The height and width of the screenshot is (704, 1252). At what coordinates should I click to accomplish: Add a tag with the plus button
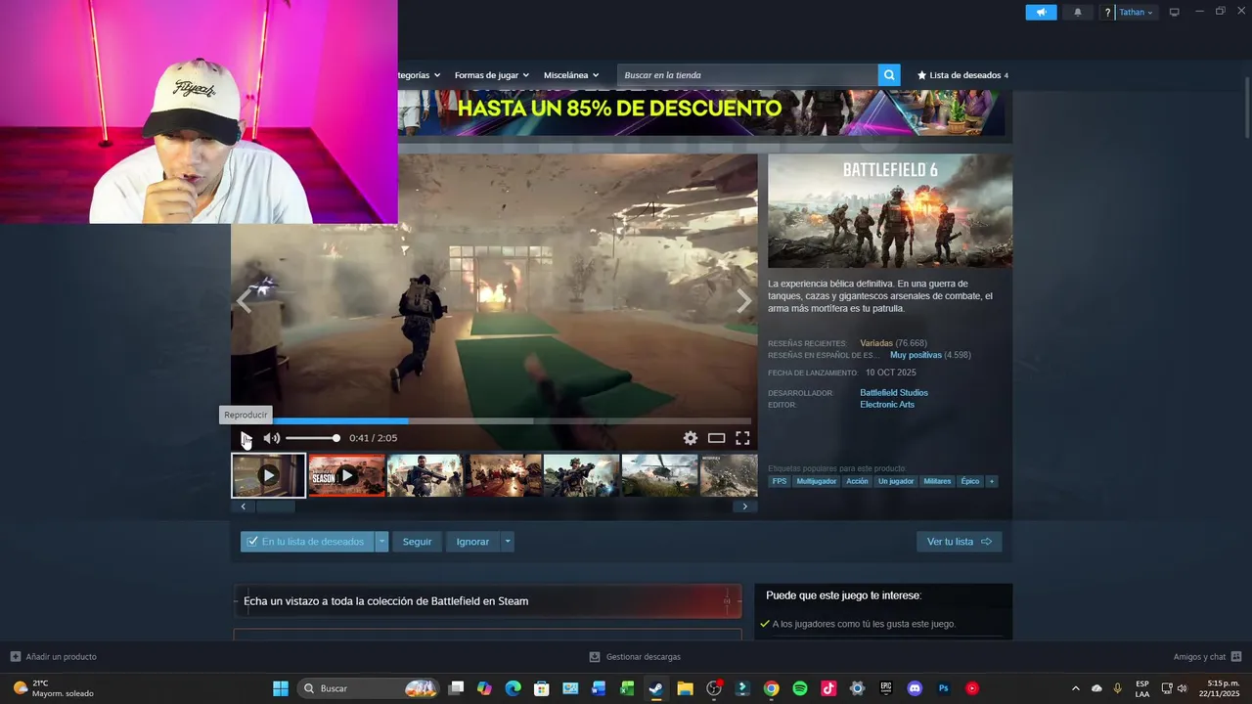tap(992, 481)
